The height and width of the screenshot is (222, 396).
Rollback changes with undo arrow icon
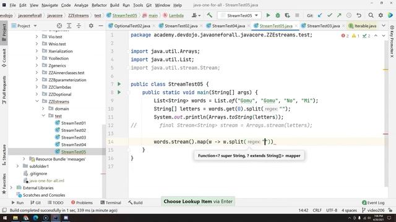point(359,15)
